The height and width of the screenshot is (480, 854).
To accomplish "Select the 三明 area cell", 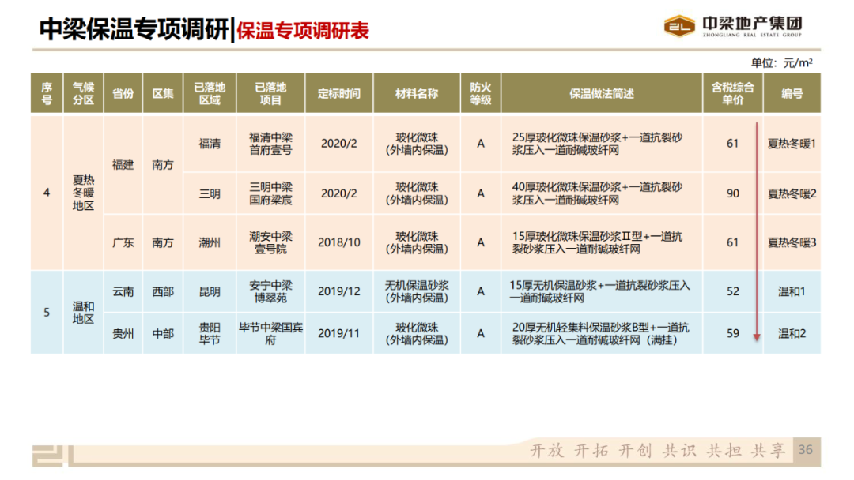I will (210, 193).
